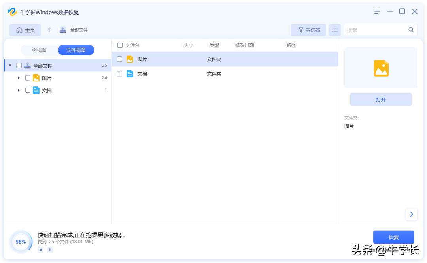Image resolution: width=427 pixels, height=263 pixels.
Task: Open the app menu icon top right
Action: tap(377, 12)
